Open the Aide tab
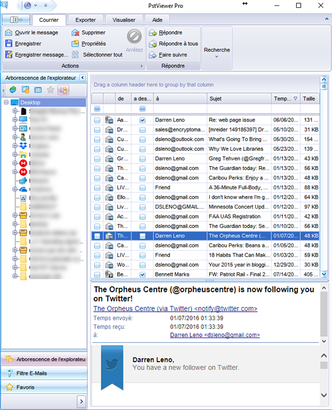The width and height of the screenshot is (332, 410). (x=157, y=20)
